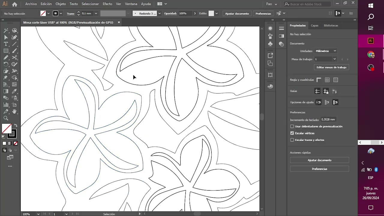Enable Usar delimitadores de previsualización checkbox

tap(292, 127)
